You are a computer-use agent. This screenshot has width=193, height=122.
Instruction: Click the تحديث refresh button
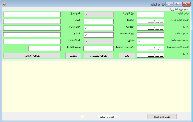pyautogui.click(x=73, y=56)
